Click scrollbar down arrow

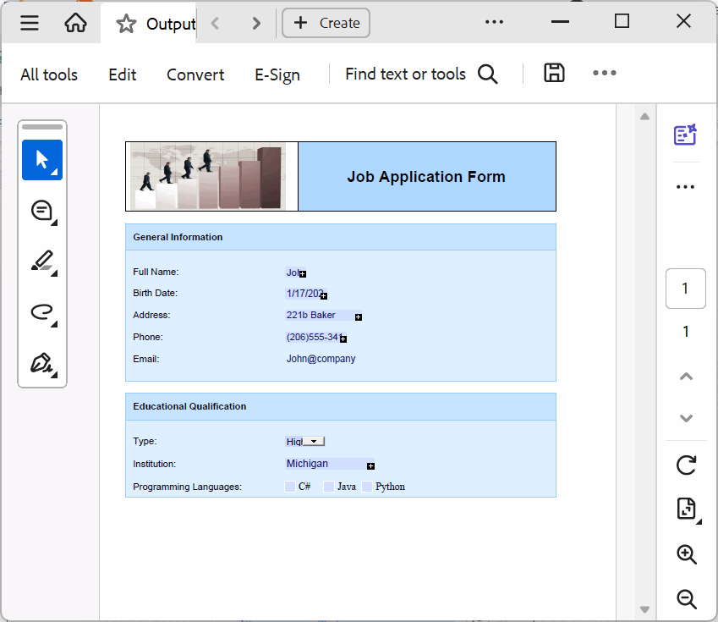(644, 609)
